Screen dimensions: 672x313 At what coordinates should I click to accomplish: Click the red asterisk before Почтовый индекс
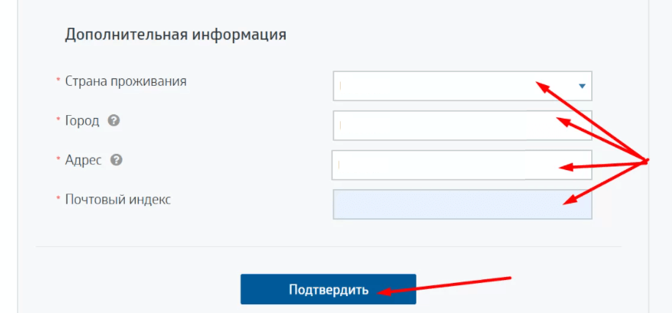[58, 199]
